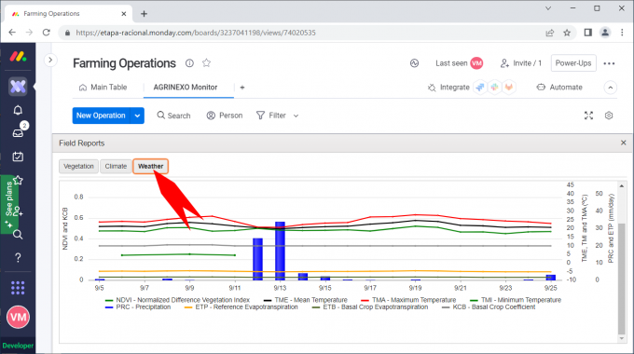Select AGRINEXO Monitor view tab
The width and height of the screenshot is (634, 354).
click(186, 88)
